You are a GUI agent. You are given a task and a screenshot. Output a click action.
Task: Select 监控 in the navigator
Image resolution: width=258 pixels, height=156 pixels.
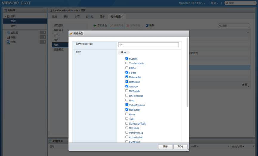pyautogui.click(x=25, y=26)
